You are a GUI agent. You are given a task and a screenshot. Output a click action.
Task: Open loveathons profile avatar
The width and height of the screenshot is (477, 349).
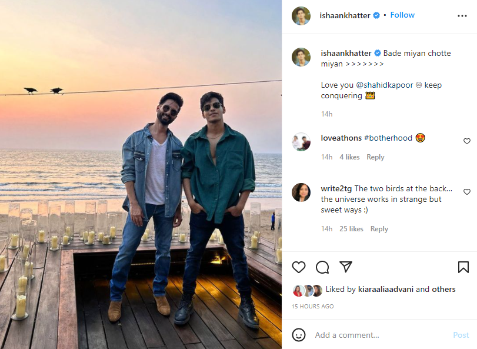(301, 142)
